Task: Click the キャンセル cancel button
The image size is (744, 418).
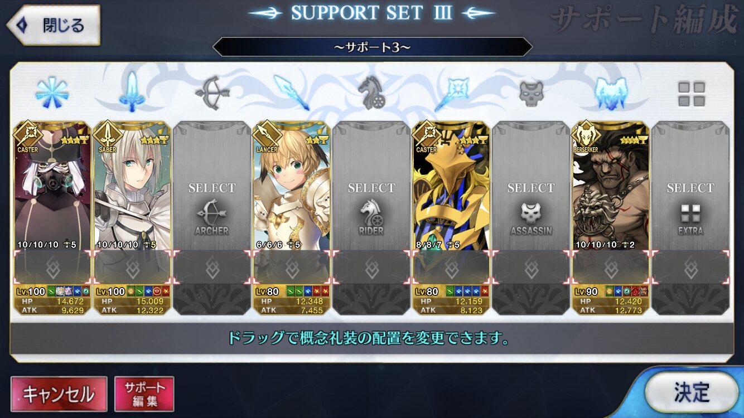Action: 59,395
